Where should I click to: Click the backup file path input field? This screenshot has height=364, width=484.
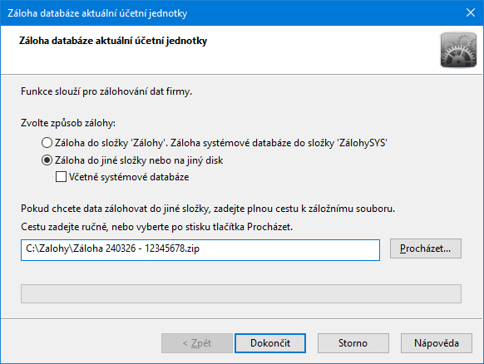(x=200, y=250)
